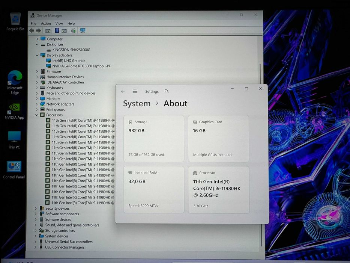Select NVIDIA GeForce RTX 3080 Laptop GPU
This screenshot has width=350, height=263.
click(x=82, y=66)
